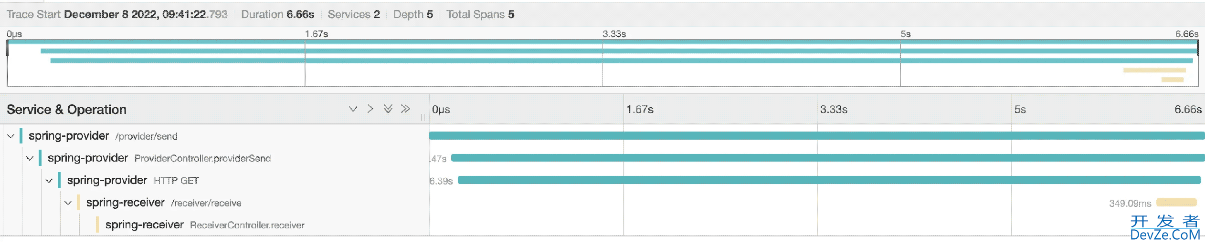Open the spring-provider HTTP GET span details
Viewport: 1205px width, 245px height.
pos(132,181)
